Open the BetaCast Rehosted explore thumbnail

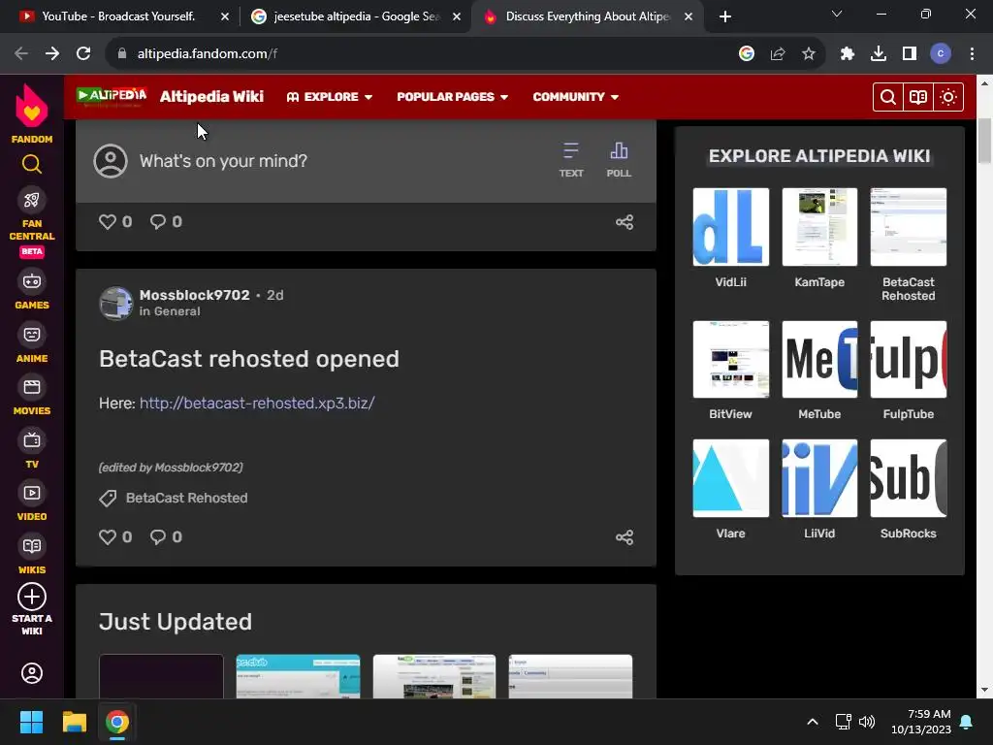(908, 227)
